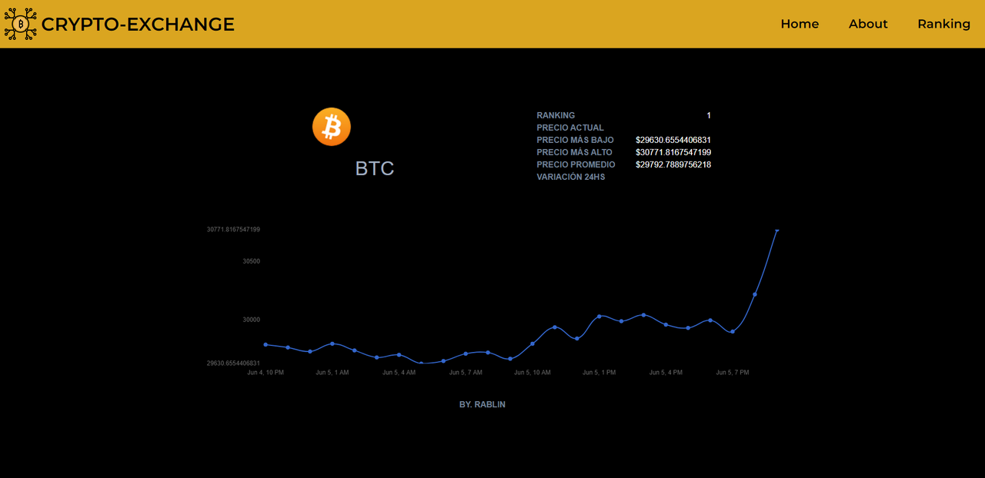This screenshot has height=478, width=985.
Task: Open the Home navigation link
Action: 800,24
